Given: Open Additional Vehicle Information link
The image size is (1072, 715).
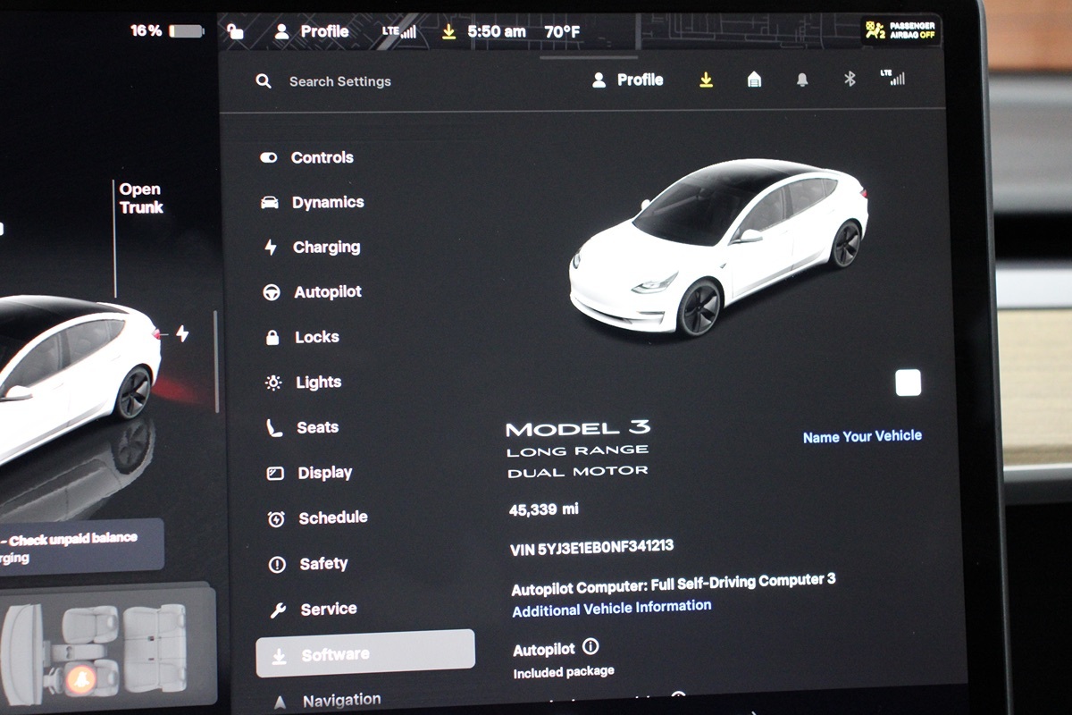Looking at the screenshot, I should click(612, 608).
